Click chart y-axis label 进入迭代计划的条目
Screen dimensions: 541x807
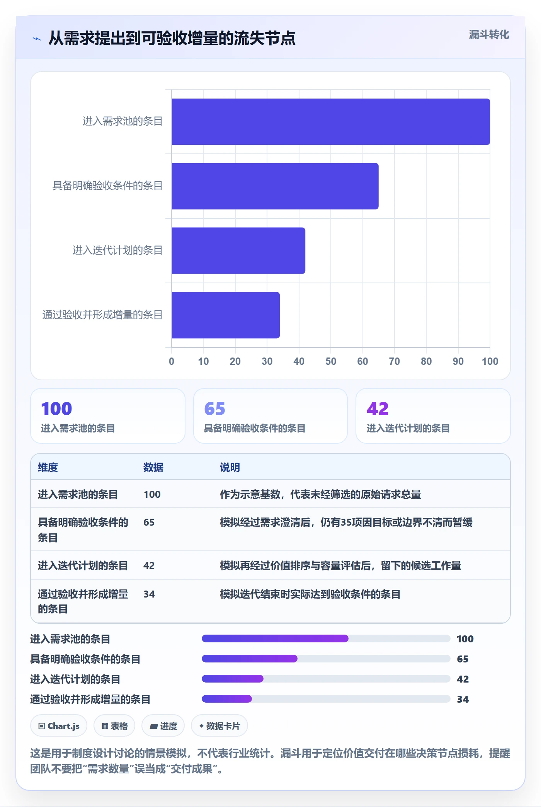117,250
